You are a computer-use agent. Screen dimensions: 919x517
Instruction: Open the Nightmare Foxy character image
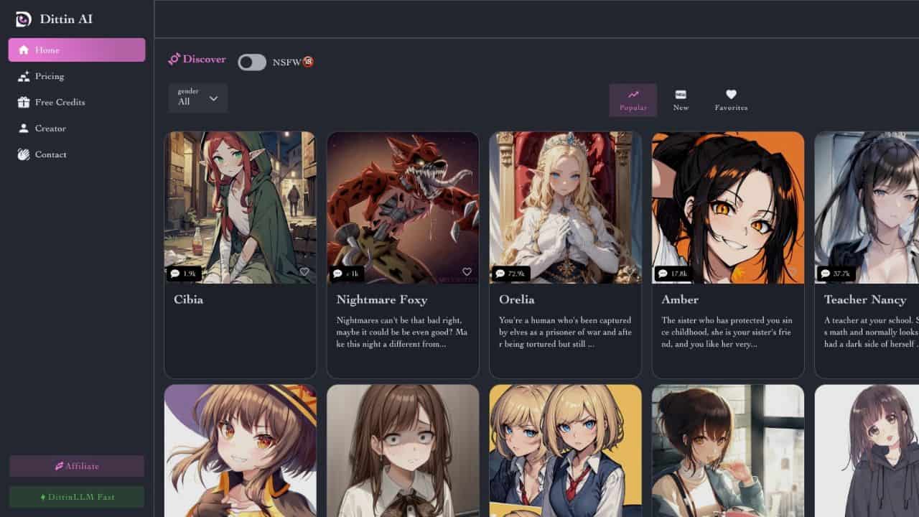[403, 208]
